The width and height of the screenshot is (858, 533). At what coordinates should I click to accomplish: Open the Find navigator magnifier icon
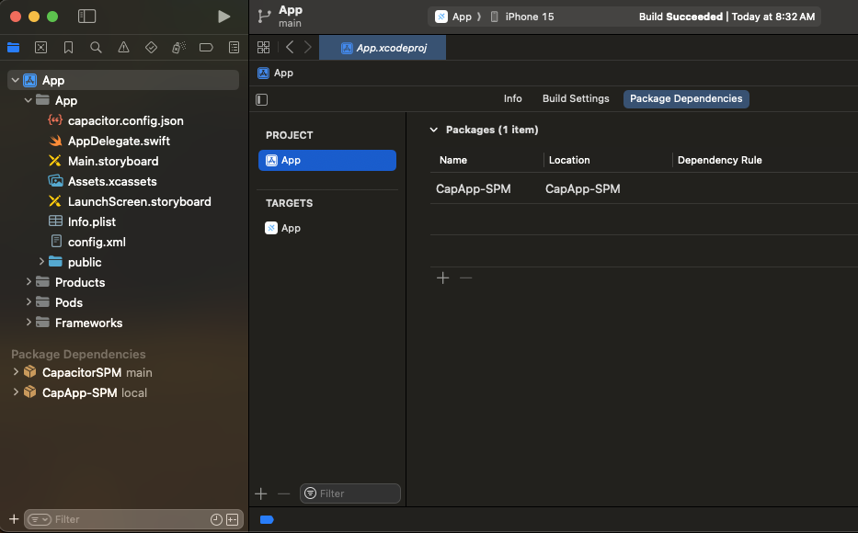pos(96,47)
